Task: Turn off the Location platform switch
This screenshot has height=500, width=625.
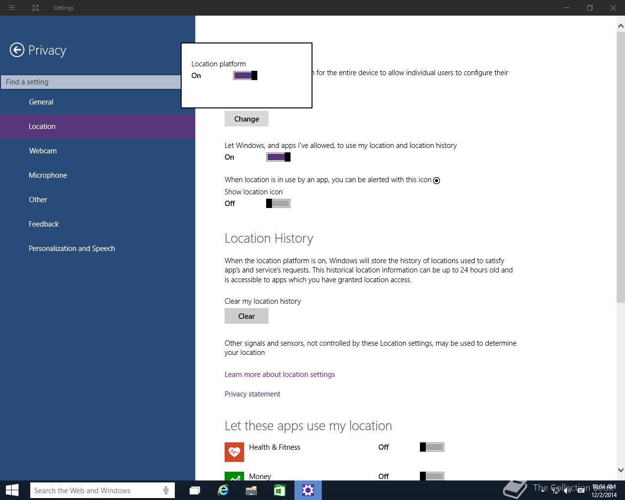Action: tap(245, 75)
